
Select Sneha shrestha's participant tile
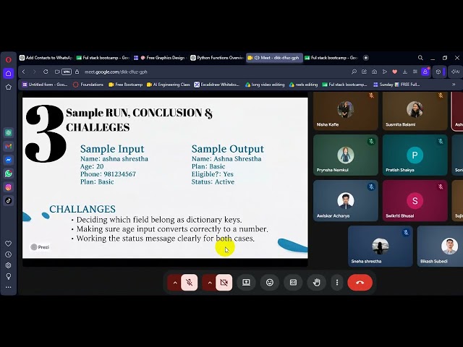(x=380, y=247)
